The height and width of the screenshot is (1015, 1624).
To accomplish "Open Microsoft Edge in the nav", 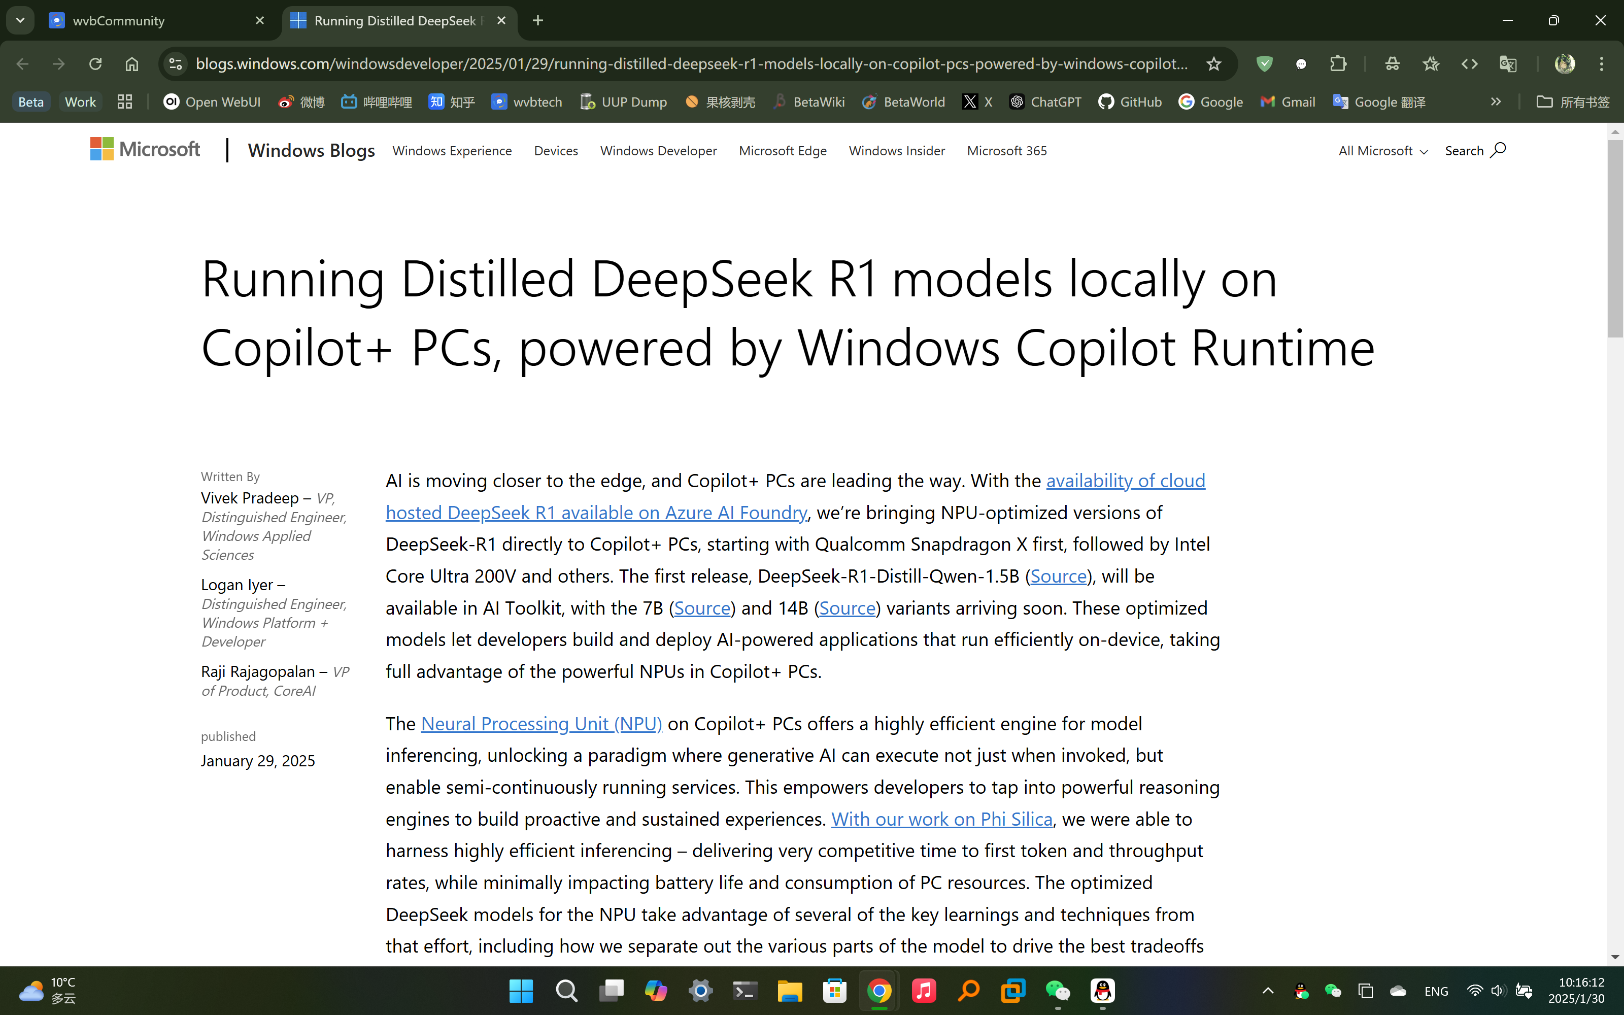I will pyautogui.click(x=783, y=151).
